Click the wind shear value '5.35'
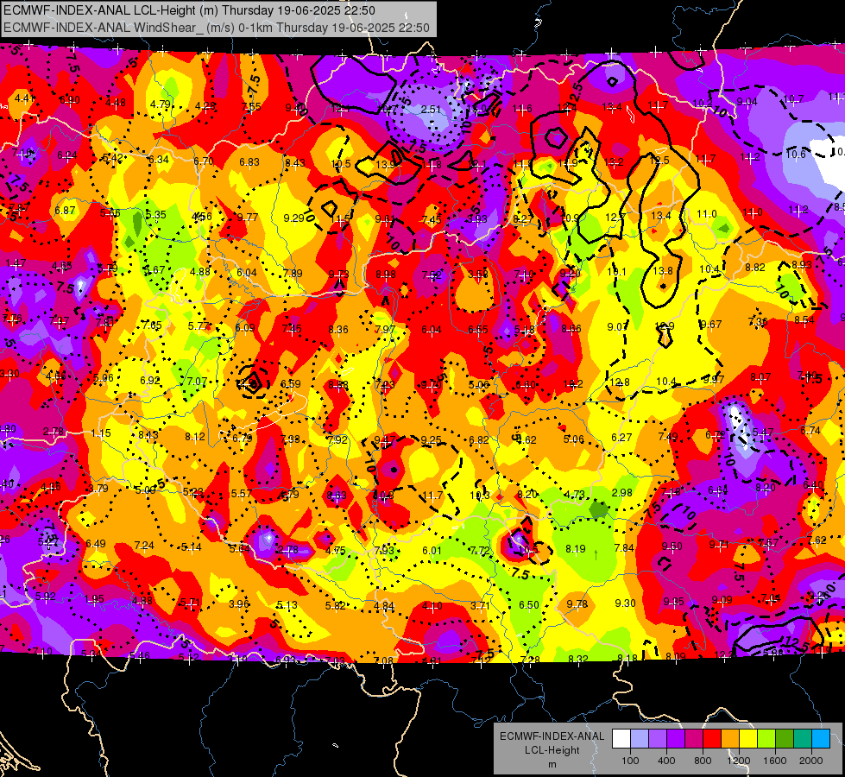 click(x=155, y=214)
